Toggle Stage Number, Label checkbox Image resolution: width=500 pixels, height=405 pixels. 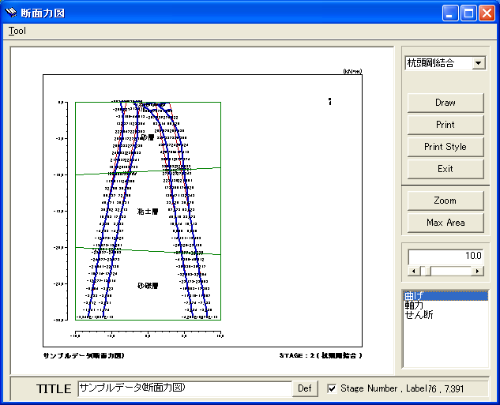tap(332, 388)
